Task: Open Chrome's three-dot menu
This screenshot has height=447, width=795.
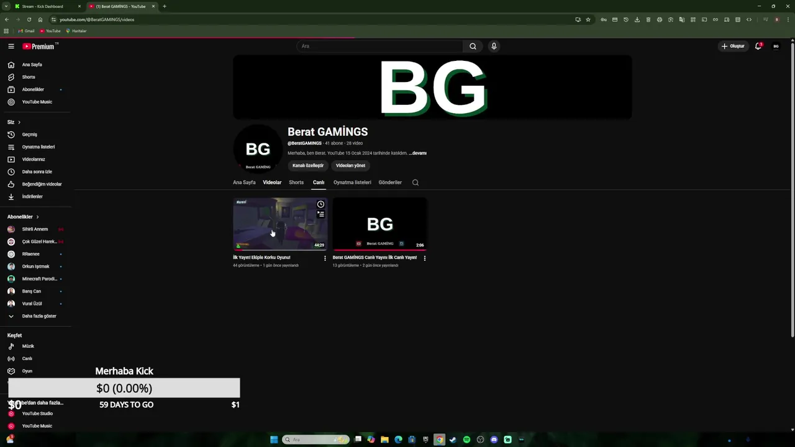Action: (788, 19)
